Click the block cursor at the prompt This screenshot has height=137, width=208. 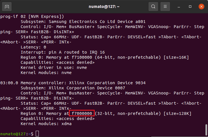pyautogui.click(x=37, y=134)
